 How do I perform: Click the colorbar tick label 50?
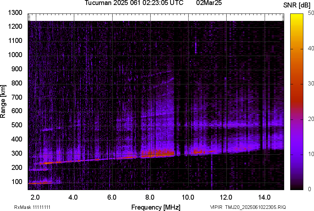311,13
